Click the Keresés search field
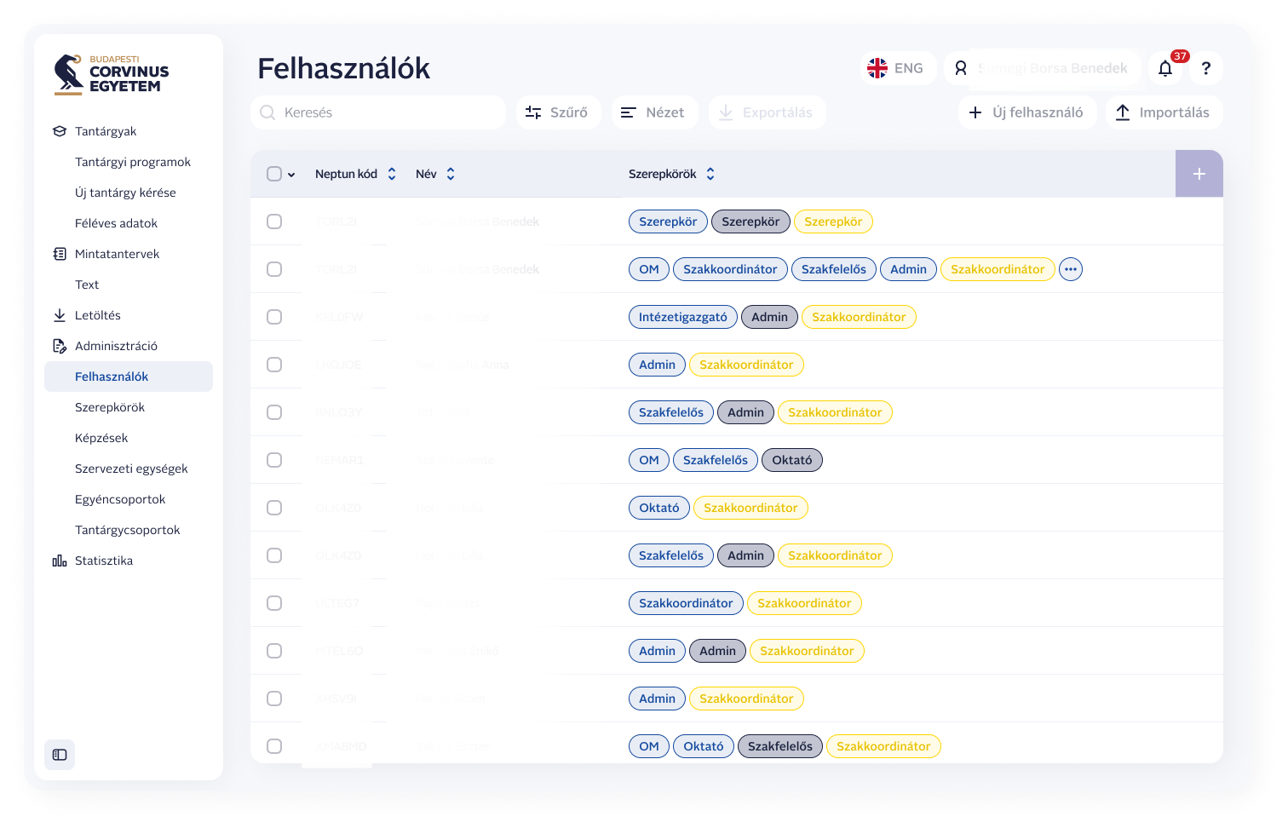This screenshot has height=828, width=1288. (x=378, y=112)
